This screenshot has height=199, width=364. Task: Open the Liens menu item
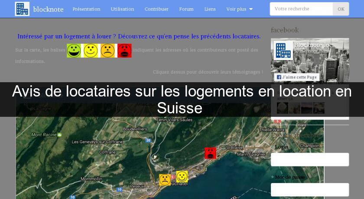(210, 9)
